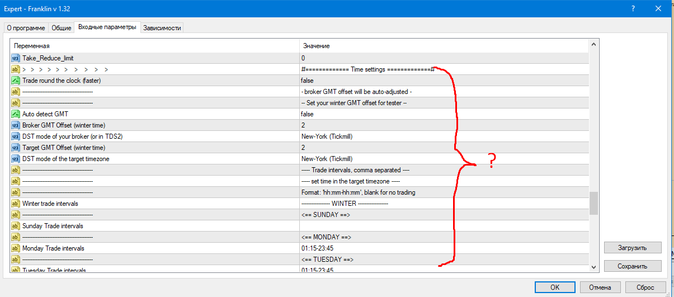Image resolution: width=674 pixels, height=297 pixels.
Task: Click the Сброс button
Action: pyautogui.click(x=644, y=287)
